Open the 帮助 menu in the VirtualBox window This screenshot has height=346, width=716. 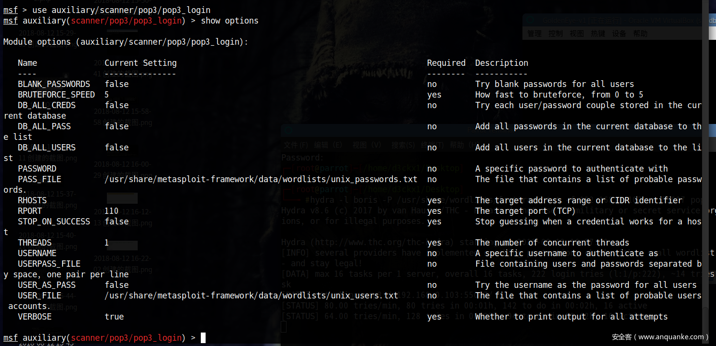[x=640, y=34]
